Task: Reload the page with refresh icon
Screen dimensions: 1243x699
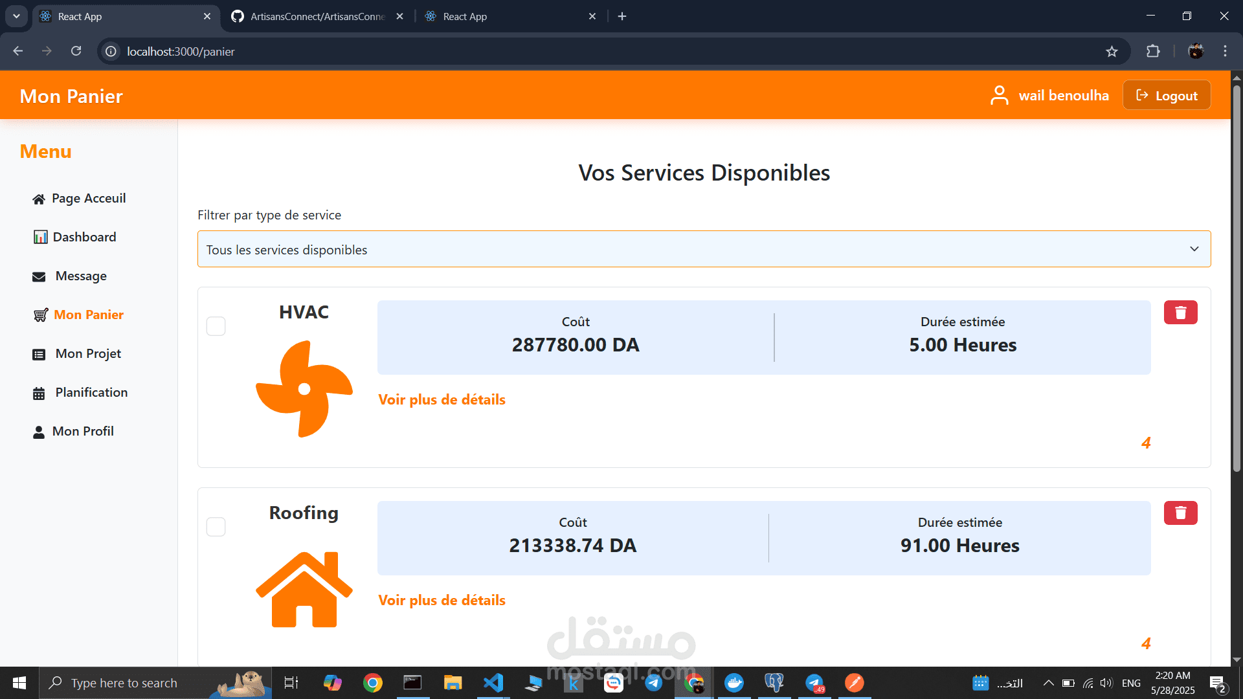Action: tap(76, 52)
